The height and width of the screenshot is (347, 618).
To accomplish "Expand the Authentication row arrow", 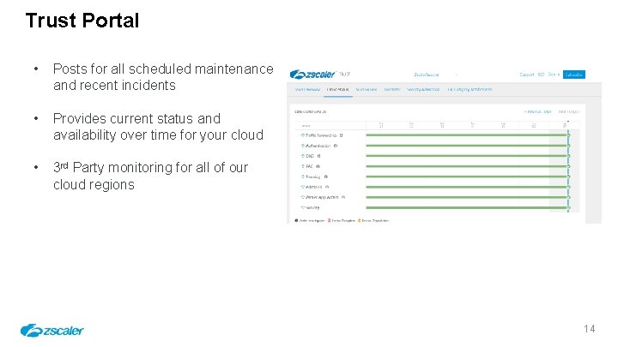I will pos(303,146).
